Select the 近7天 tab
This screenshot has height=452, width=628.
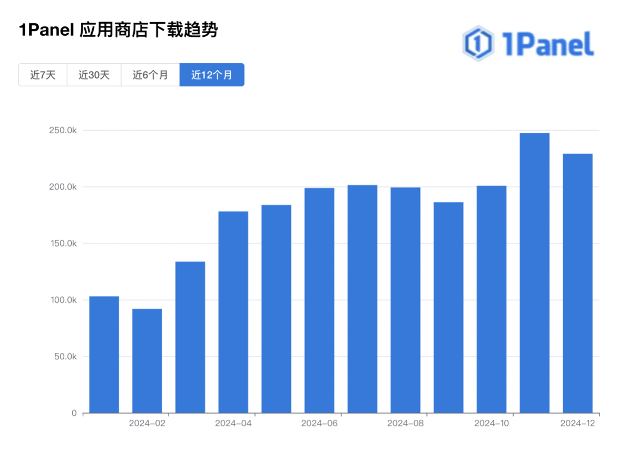click(x=43, y=75)
